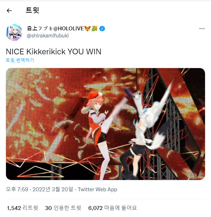Click 트윗 번역하기 to translate the tweet
The image size is (211, 217).
pyautogui.click(x=20, y=60)
